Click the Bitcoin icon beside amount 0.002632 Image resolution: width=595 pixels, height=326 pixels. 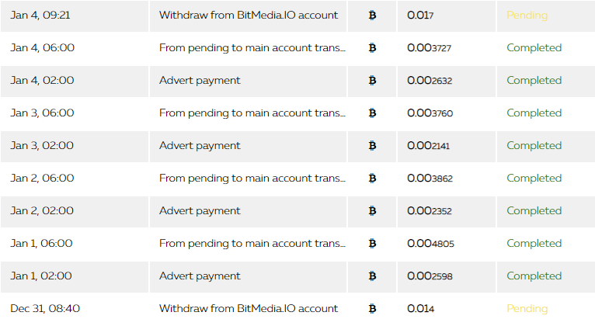coord(372,81)
